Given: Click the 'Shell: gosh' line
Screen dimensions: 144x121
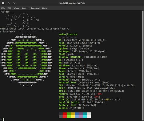Looking at the screenshot, I should tap(66, 54).
